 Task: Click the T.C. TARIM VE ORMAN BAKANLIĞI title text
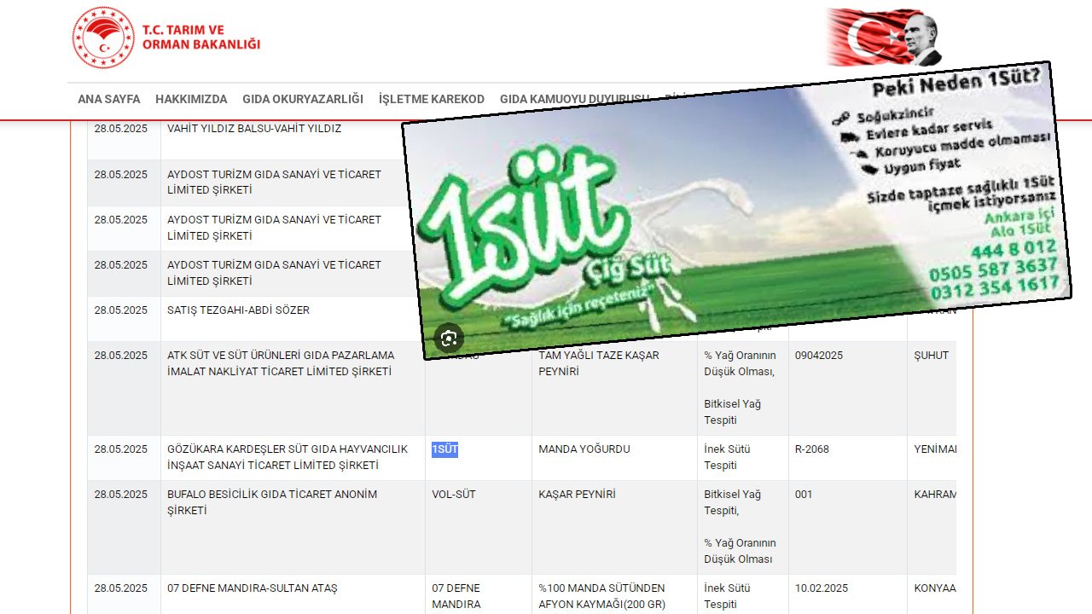[x=201, y=37]
